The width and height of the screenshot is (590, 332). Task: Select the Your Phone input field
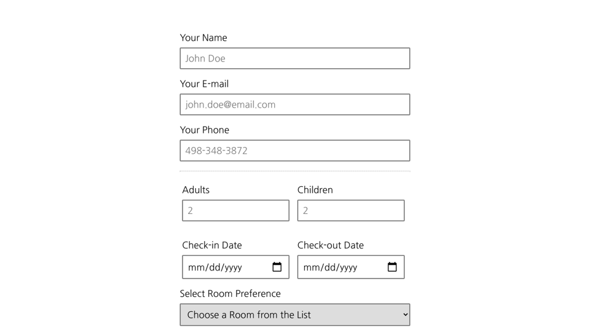click(294, 151)
